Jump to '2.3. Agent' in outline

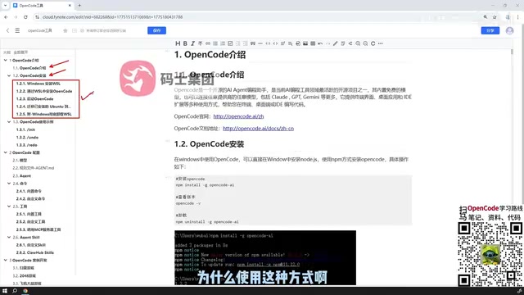click(x=22, y=175)
